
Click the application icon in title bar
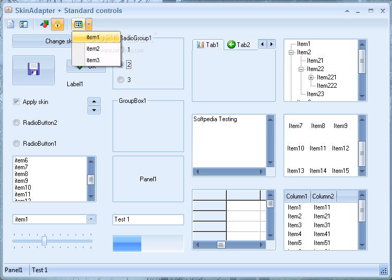click(x=8, y=10)
